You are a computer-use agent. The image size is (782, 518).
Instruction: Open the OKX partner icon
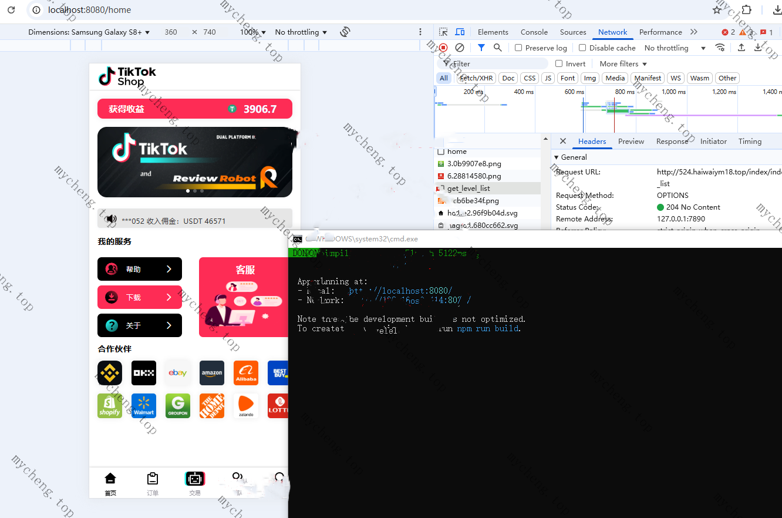pyautogui.click(x=144, y=373)
